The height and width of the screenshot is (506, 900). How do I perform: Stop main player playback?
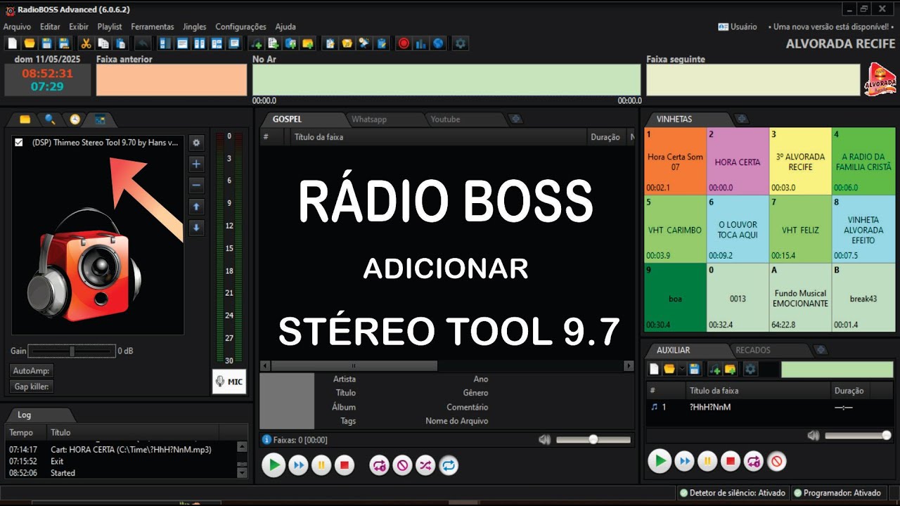click(x=345, y=465)
